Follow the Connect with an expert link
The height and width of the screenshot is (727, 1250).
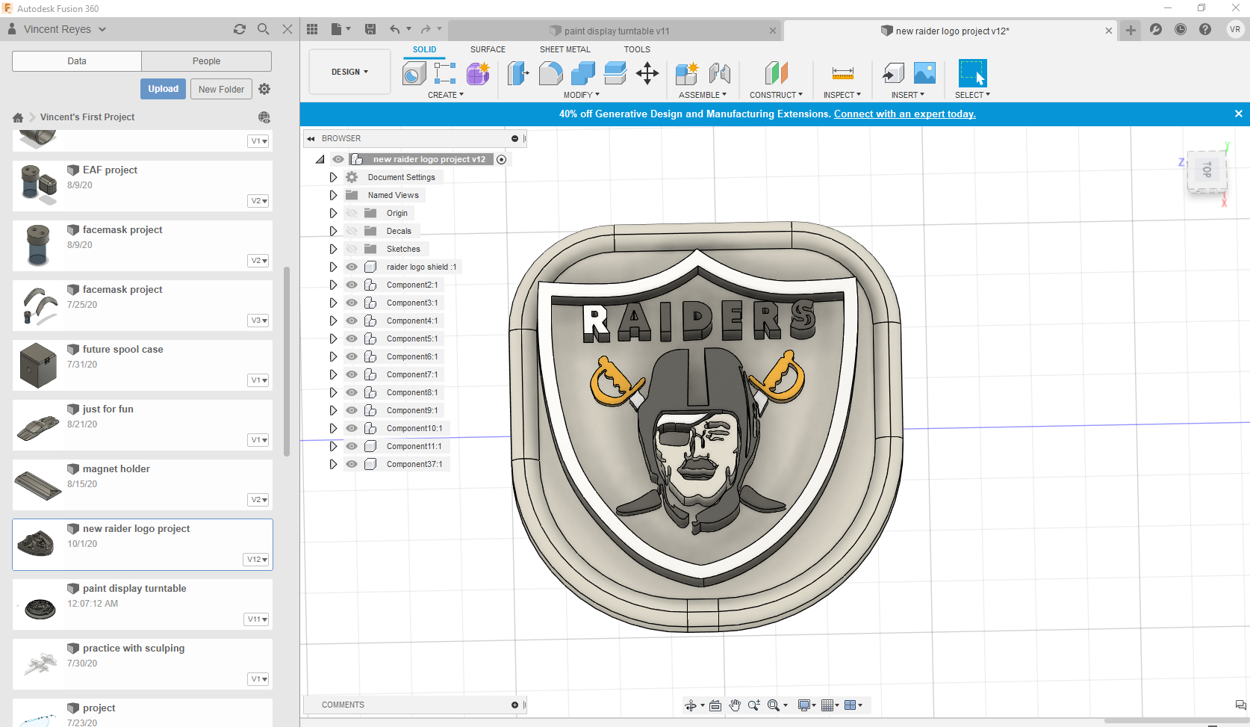[x=904, y=114]
